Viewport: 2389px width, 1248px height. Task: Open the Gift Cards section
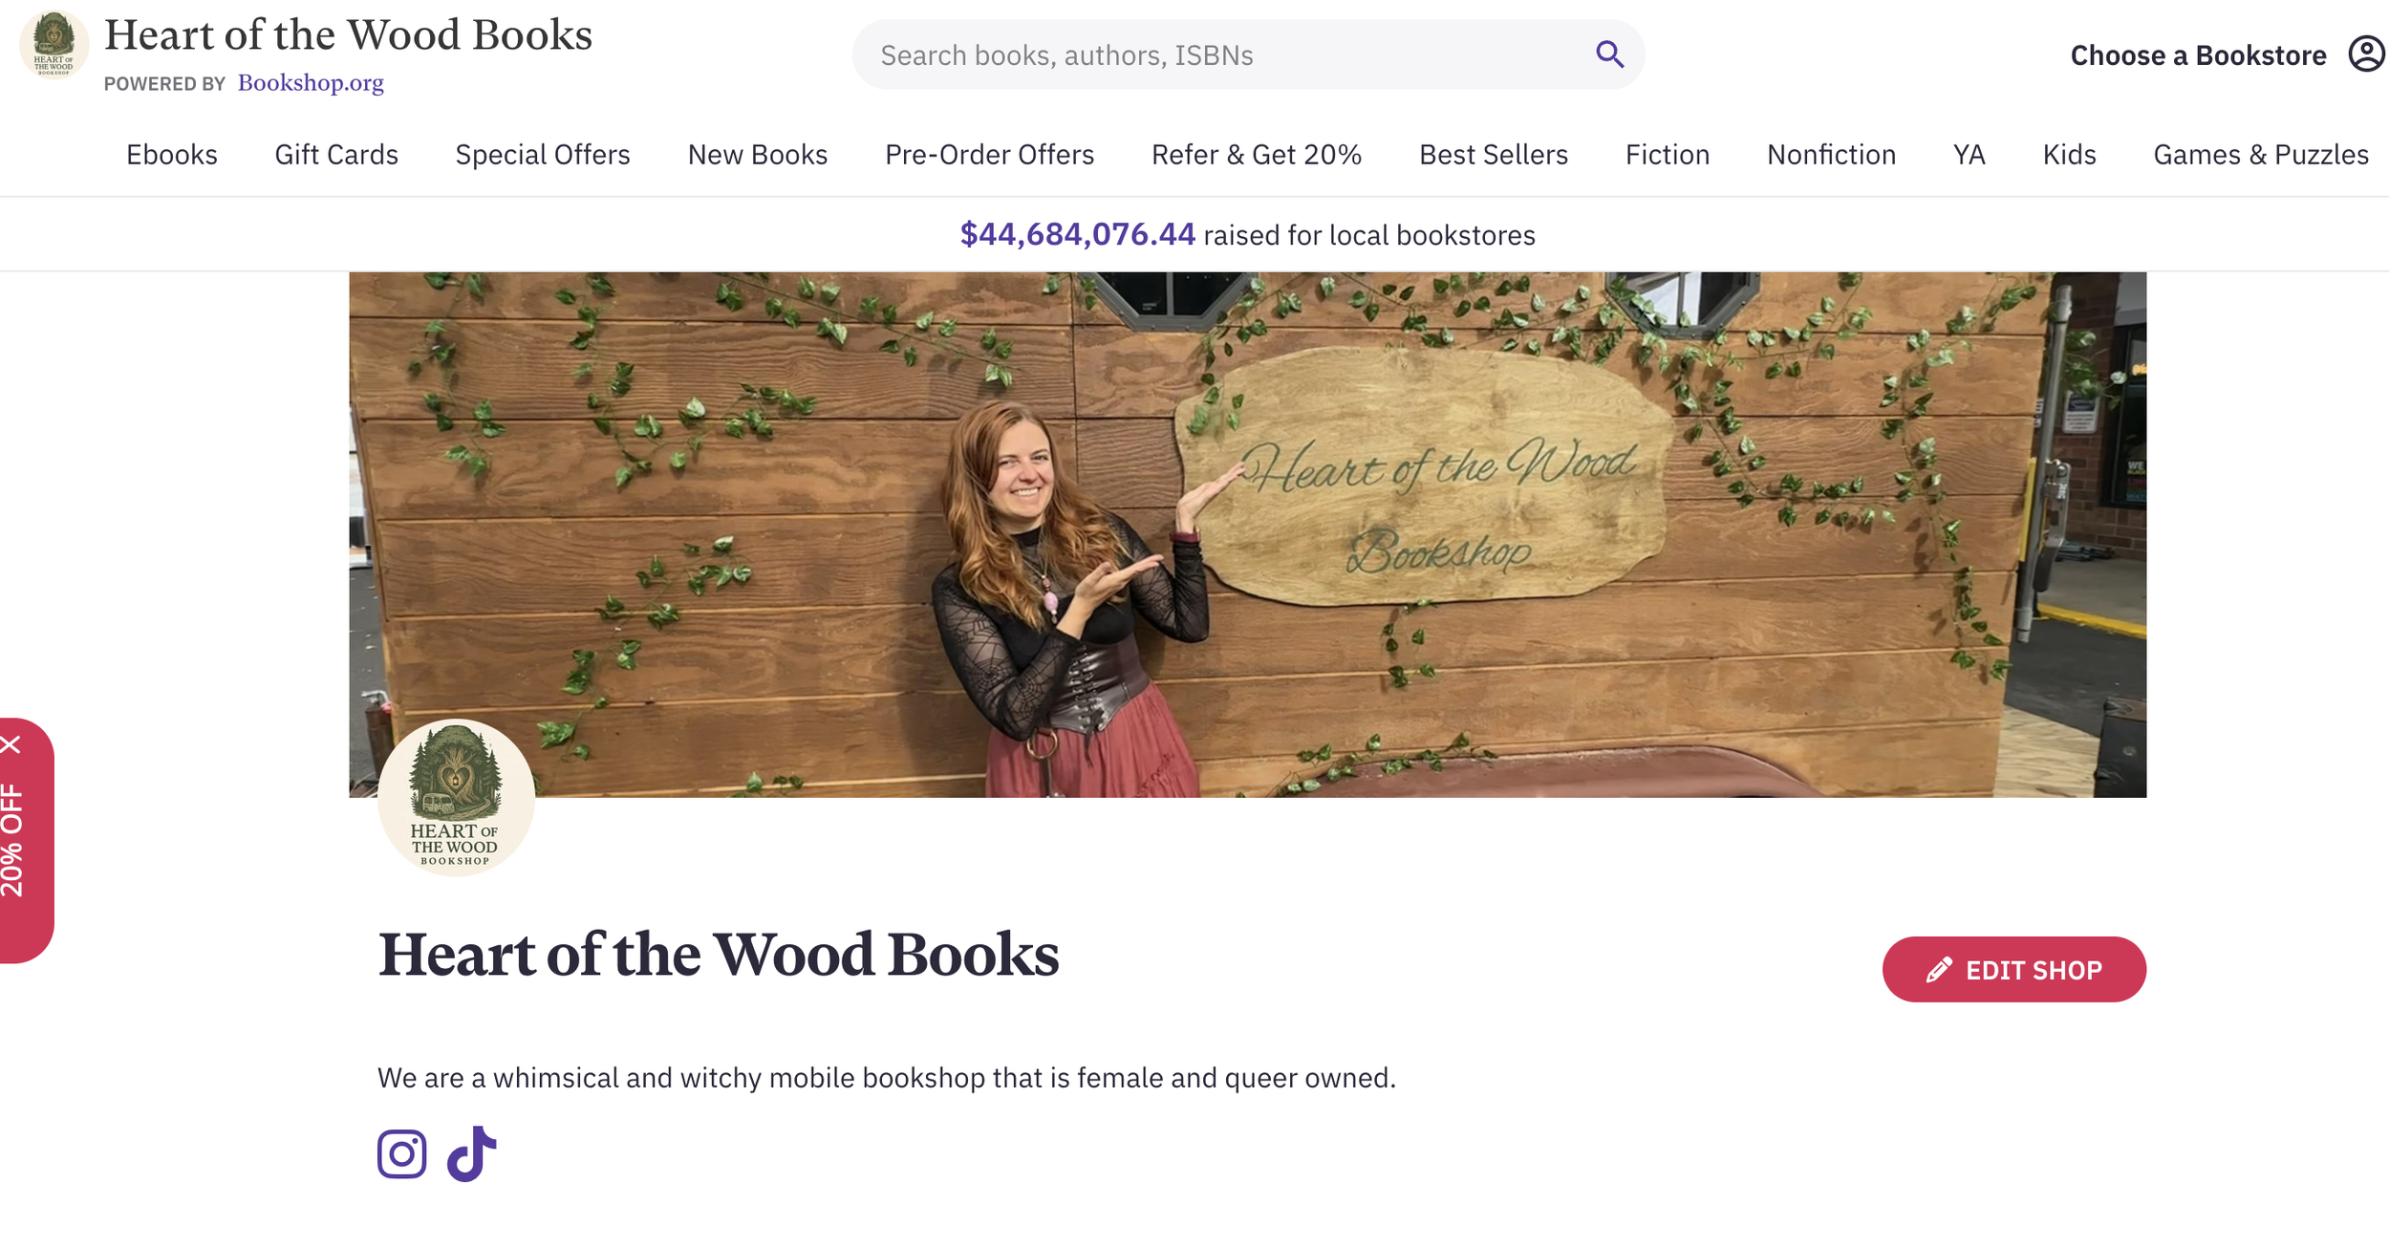336,155
